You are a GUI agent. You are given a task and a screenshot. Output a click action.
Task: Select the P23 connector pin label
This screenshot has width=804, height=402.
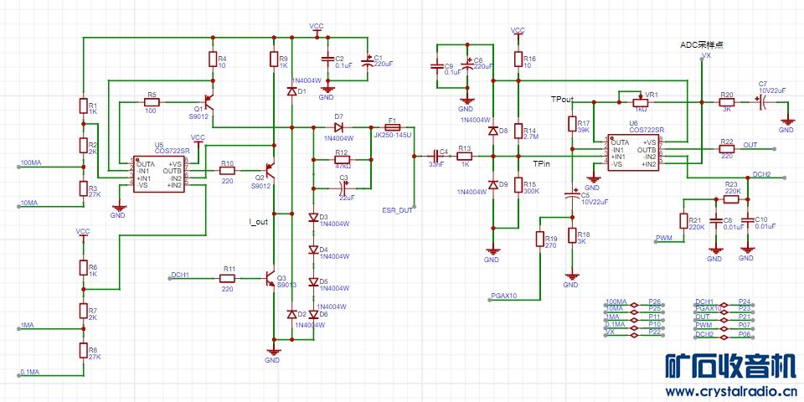click(x=744, y=309)
